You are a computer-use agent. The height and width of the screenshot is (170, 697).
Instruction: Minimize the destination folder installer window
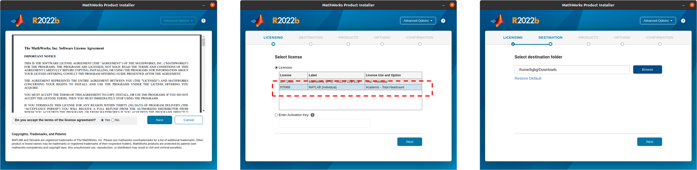pos(683,5)
